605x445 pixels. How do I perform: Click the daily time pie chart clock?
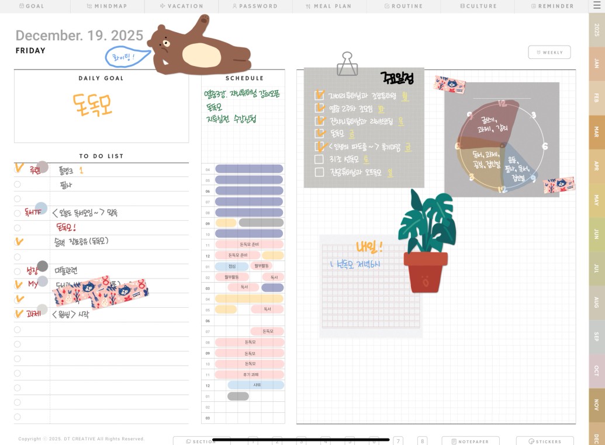(x=501, y=146)
